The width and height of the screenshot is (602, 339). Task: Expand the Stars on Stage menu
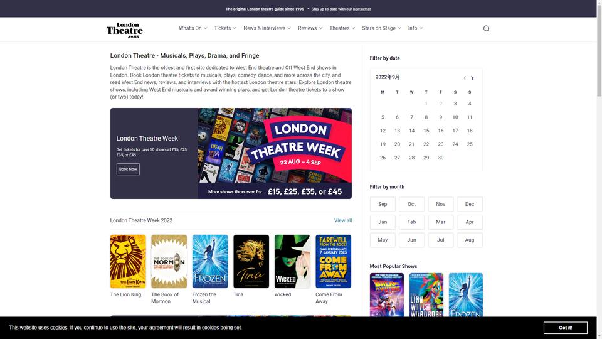pyautogui.click(x=381, y=28)
